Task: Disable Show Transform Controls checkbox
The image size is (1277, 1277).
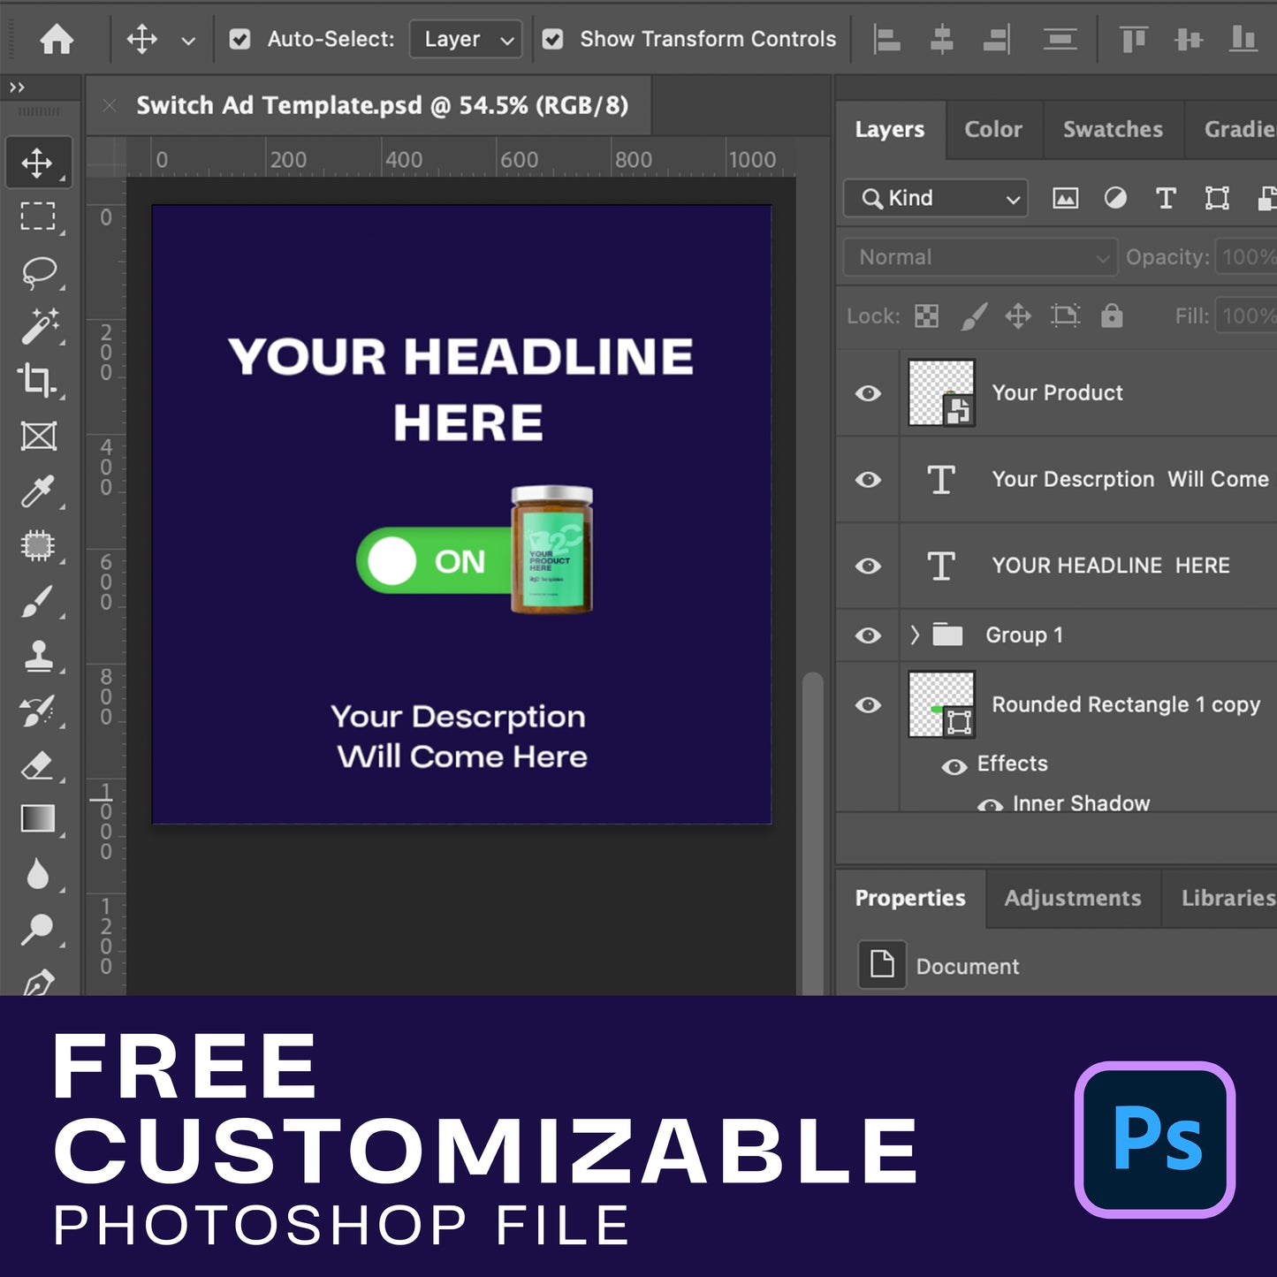Action: [x=553, y=40]
